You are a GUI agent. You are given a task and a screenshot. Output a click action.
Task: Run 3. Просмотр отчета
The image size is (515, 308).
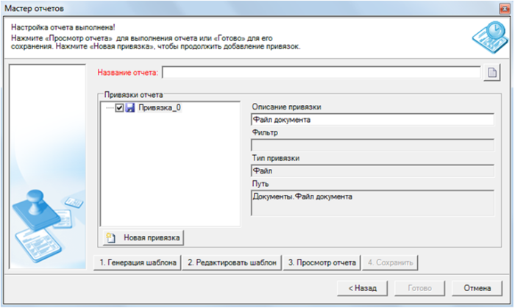point(322,262)
